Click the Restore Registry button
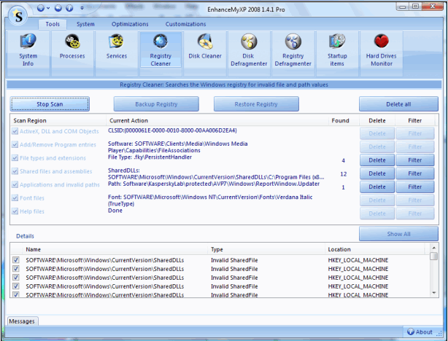Screen dimensions: 448x341 click(256, 104)
